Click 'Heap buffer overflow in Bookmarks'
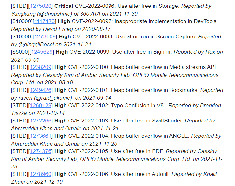This screenshot has height=186, width=235. coord(154,90)
